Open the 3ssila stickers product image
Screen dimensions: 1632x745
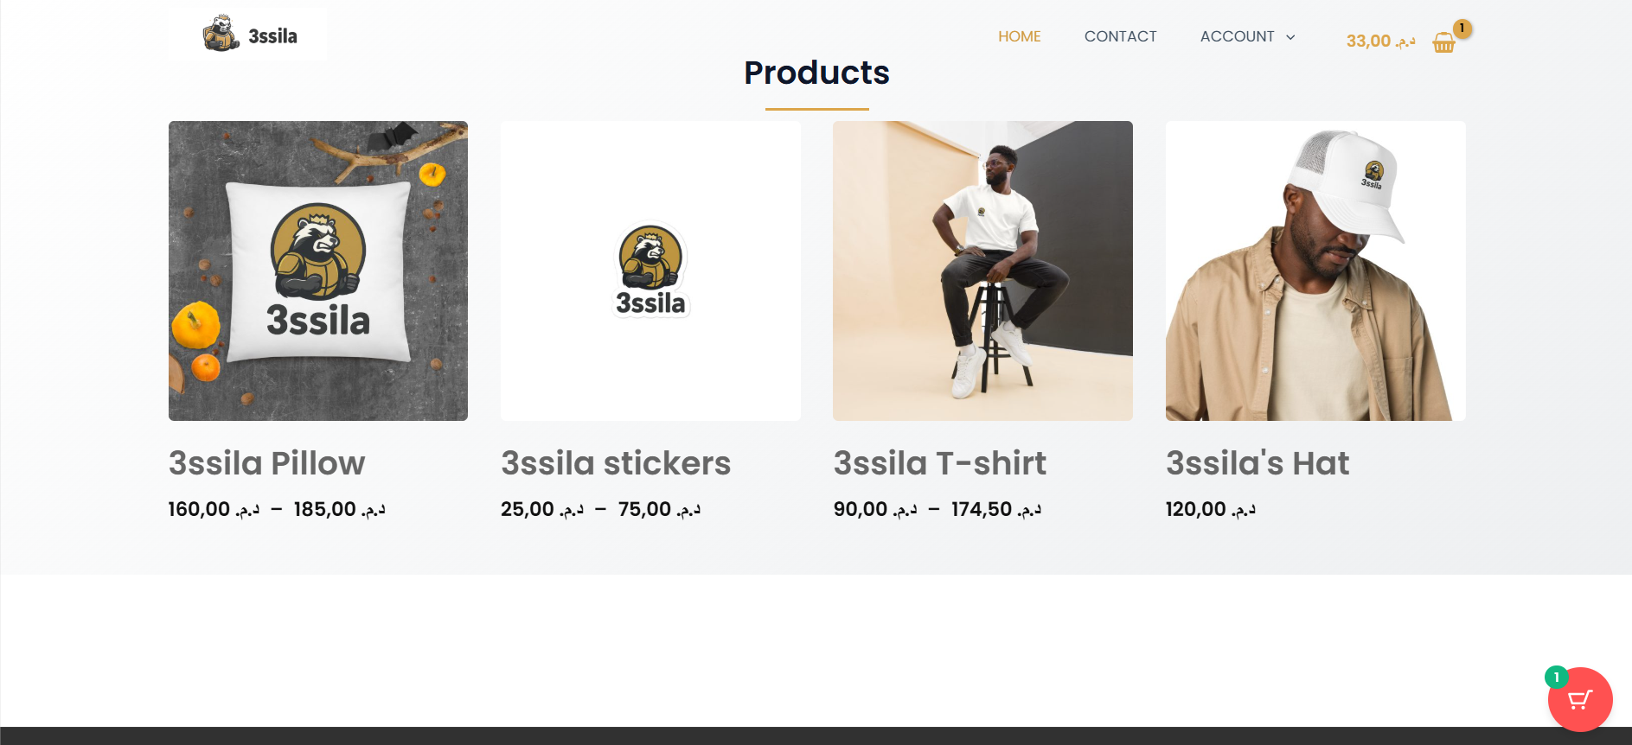pos(650,271)
